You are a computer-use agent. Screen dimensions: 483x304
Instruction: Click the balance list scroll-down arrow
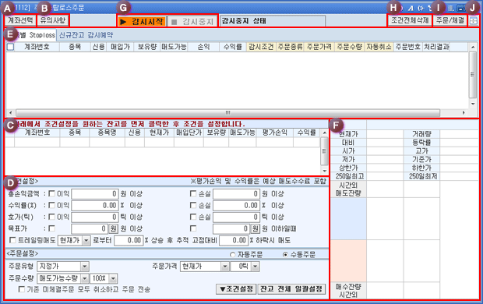pyautogui.click(x=324, y=171)
